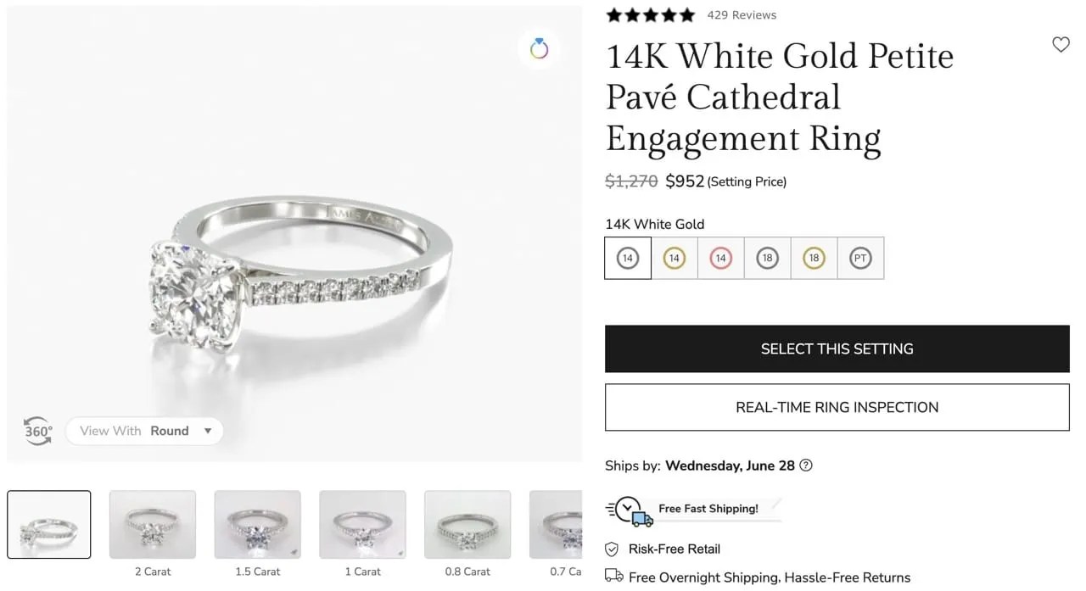
Task: Select the 18K yellow gold option
Action: click(814, 258)
